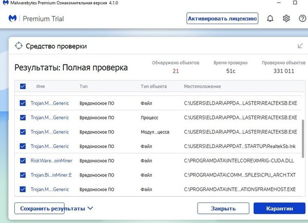Select the RealtekSb.lnk location text

[x=240, y=146]
